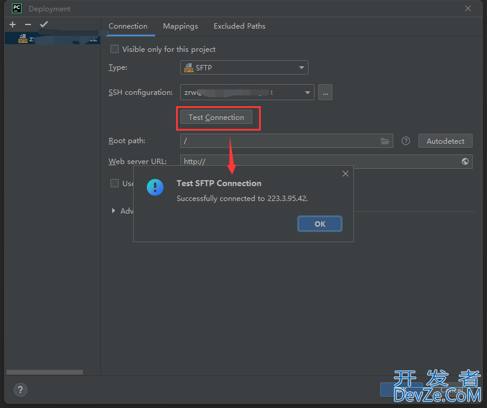Open the SSH configuration dropdown

[x=247, y=92]
